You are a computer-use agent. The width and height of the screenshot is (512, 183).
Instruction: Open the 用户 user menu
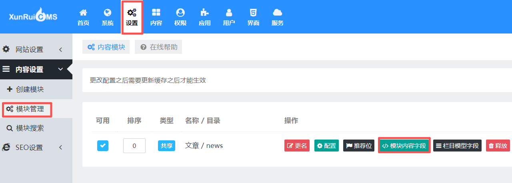tap(229, 18)
